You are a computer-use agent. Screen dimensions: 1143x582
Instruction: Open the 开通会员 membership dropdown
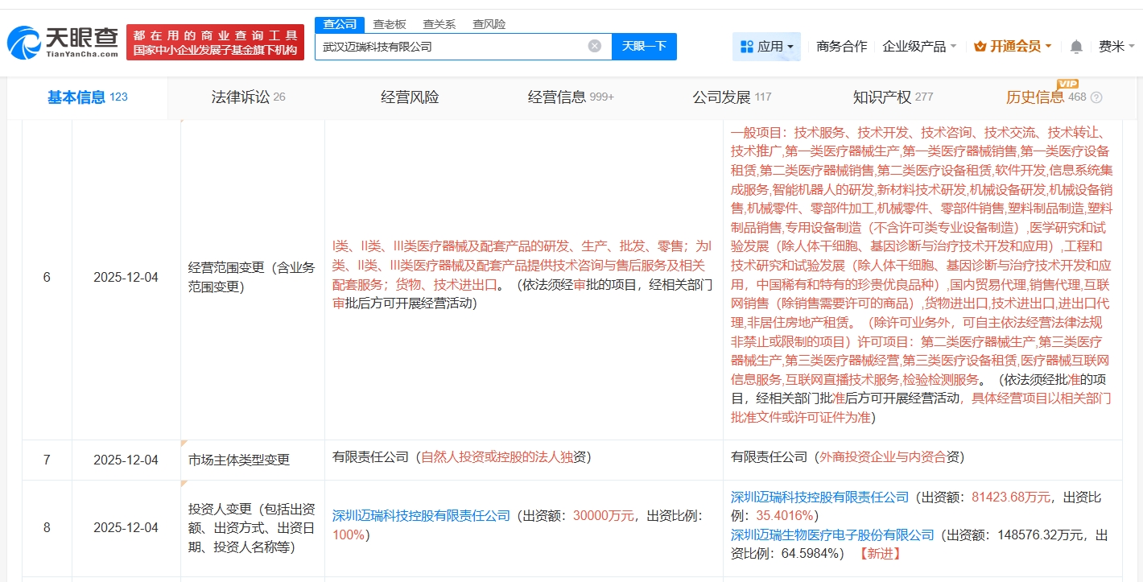(x=1013, y=47)
